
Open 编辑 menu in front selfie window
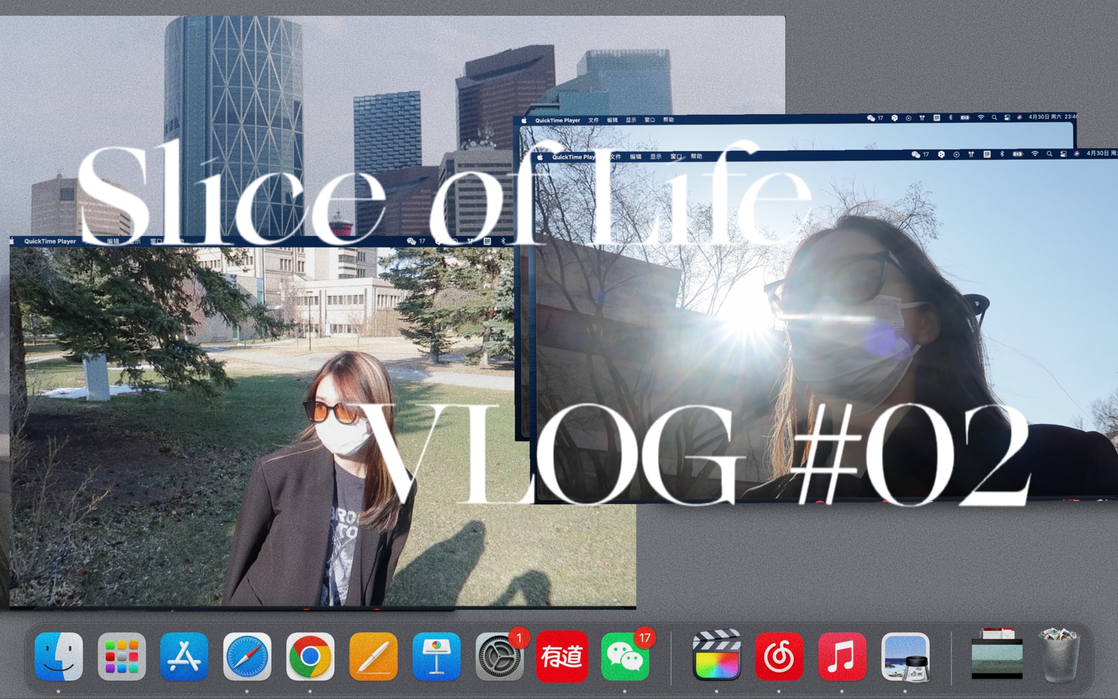(636, 157)
